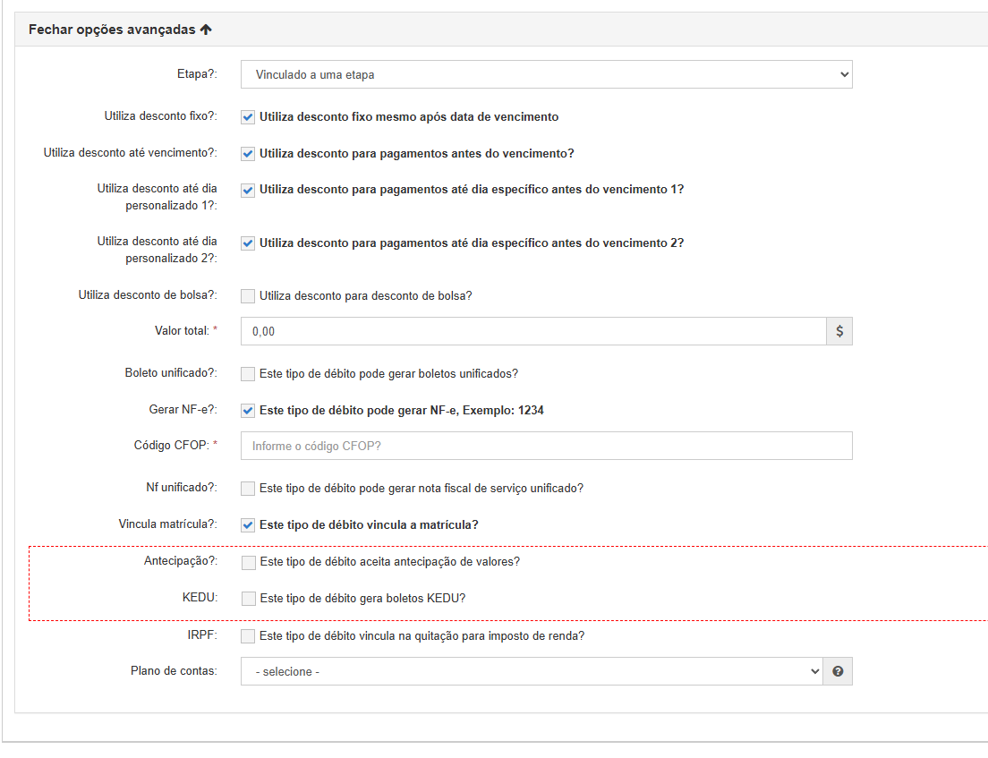Open the Plano de contas dropdown

click(532, 672)
